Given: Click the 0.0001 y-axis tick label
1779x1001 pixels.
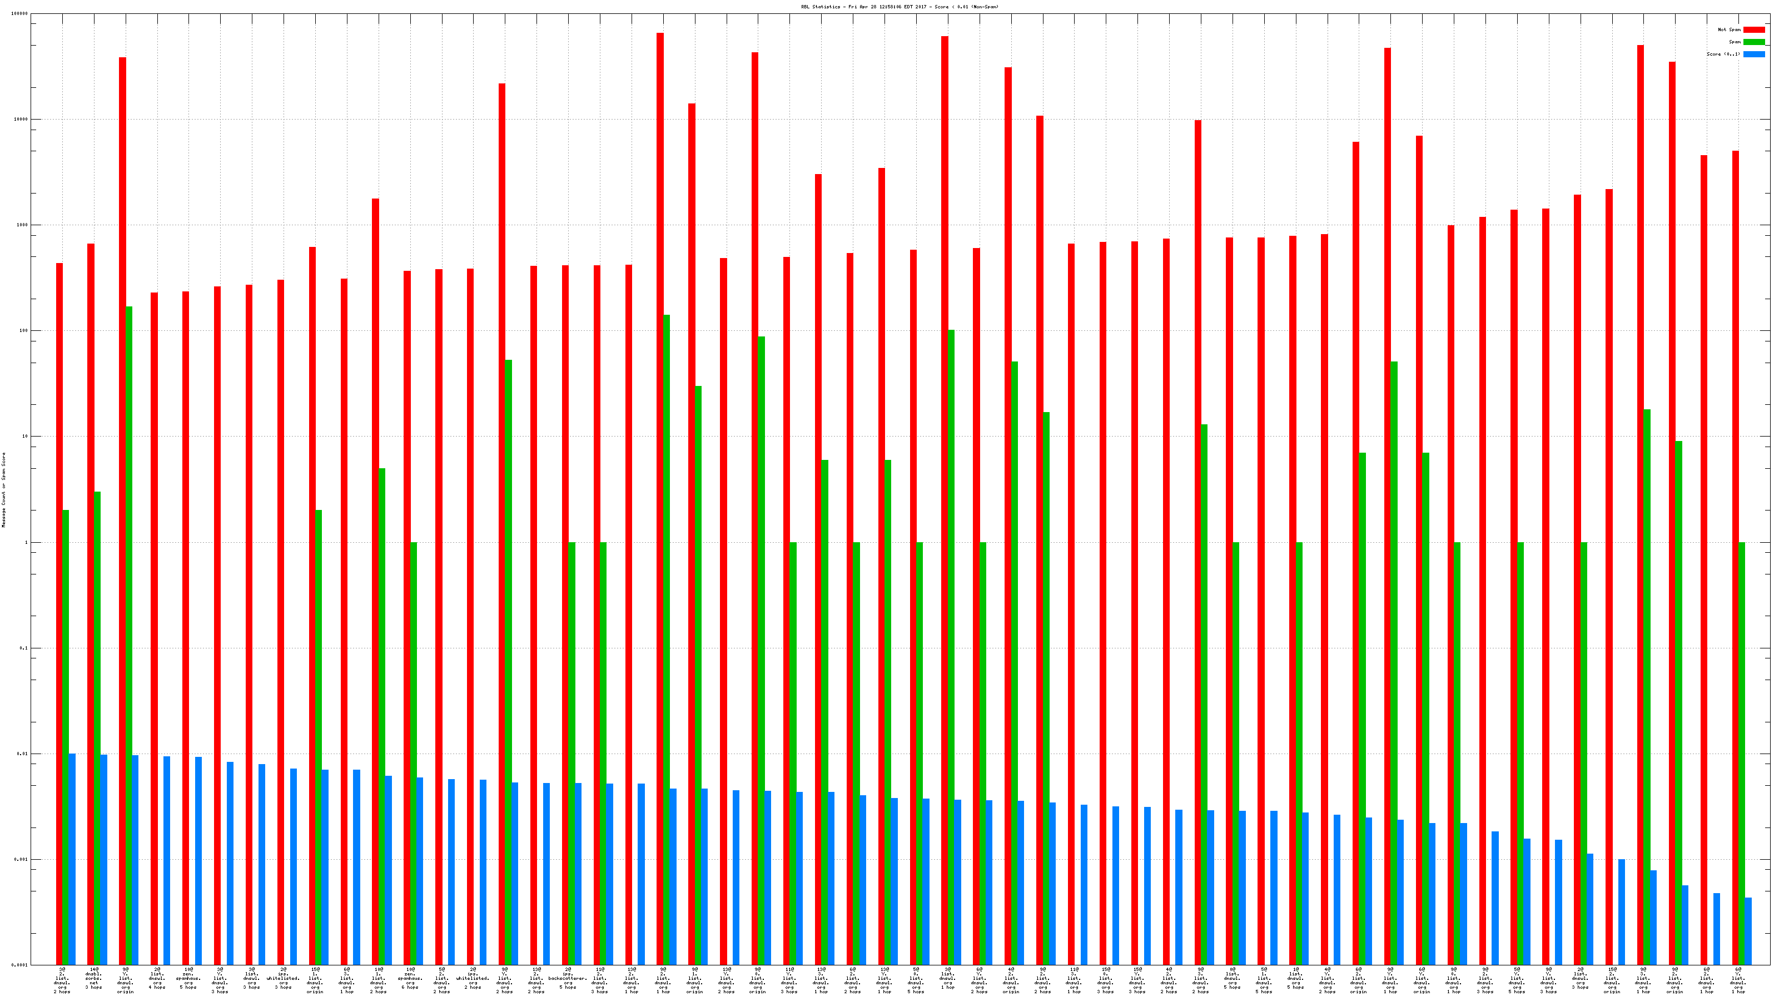Looking at the screenshot, I should tap(20, 965).
